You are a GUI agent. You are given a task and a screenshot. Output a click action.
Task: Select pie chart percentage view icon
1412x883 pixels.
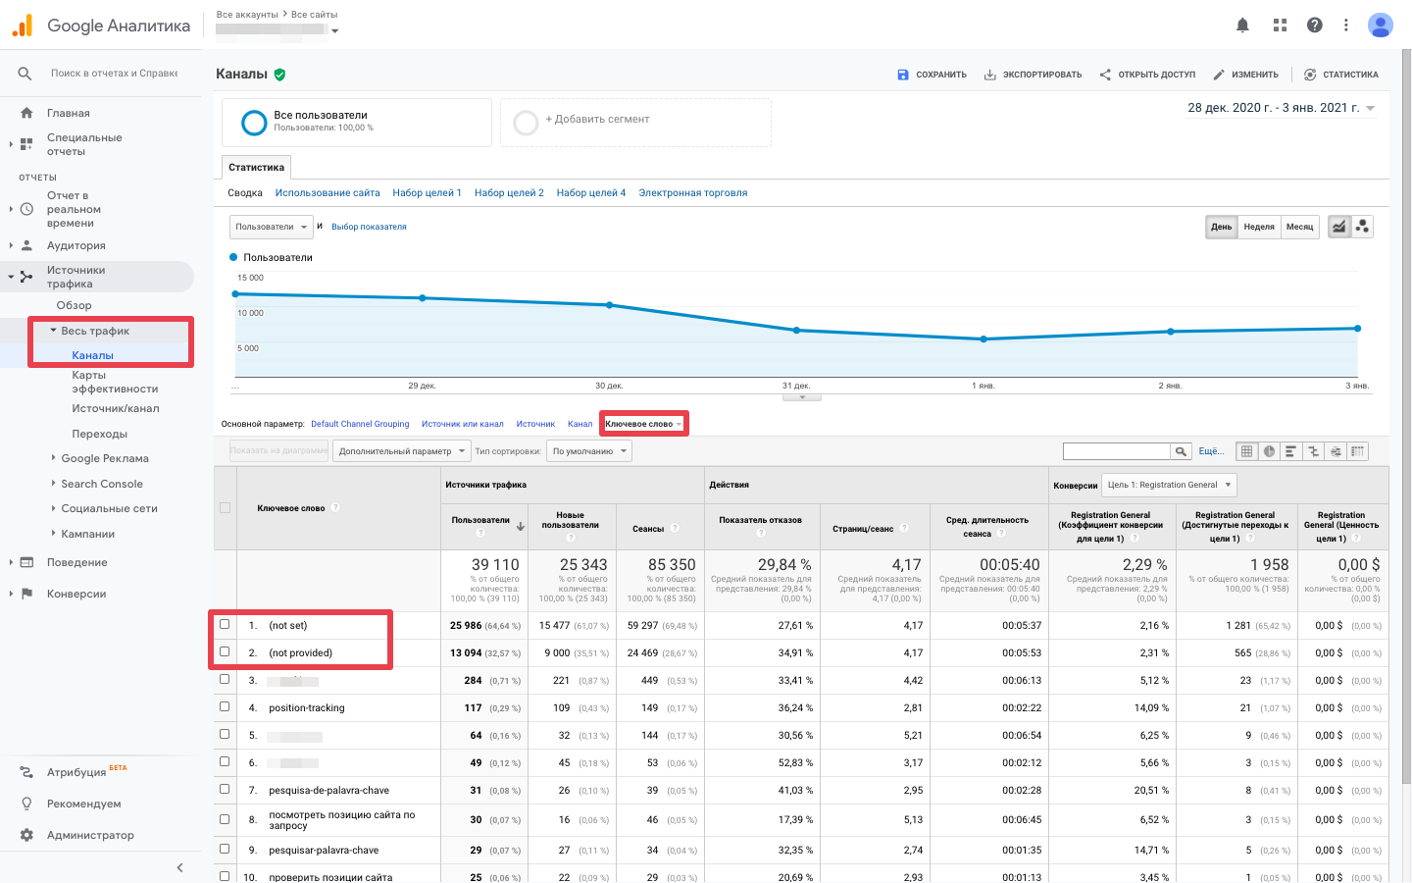(x=1269, y=451)
